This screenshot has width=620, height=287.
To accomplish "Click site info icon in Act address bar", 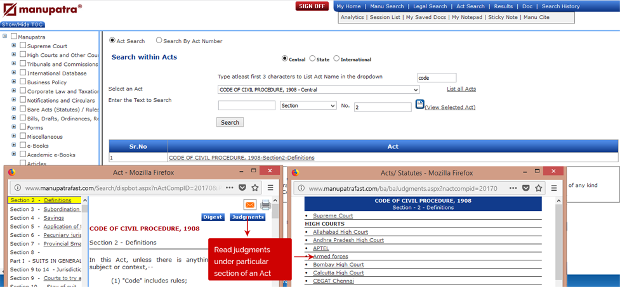I will pyautogui.click(x=17, y=188).
